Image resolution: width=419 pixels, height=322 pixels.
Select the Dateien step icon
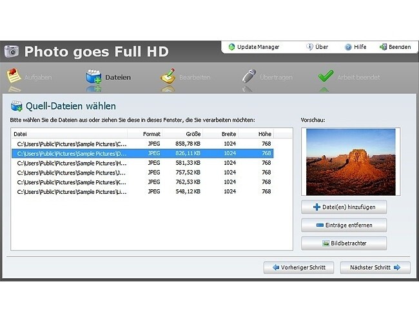coord(94,77)
